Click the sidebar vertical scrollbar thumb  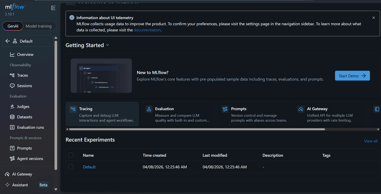point(56,105)
